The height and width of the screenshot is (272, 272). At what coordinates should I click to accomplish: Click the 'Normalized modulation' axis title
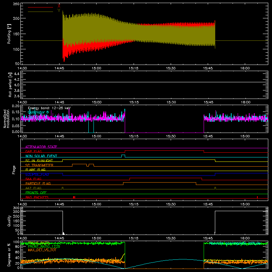[x=7, y=119]
